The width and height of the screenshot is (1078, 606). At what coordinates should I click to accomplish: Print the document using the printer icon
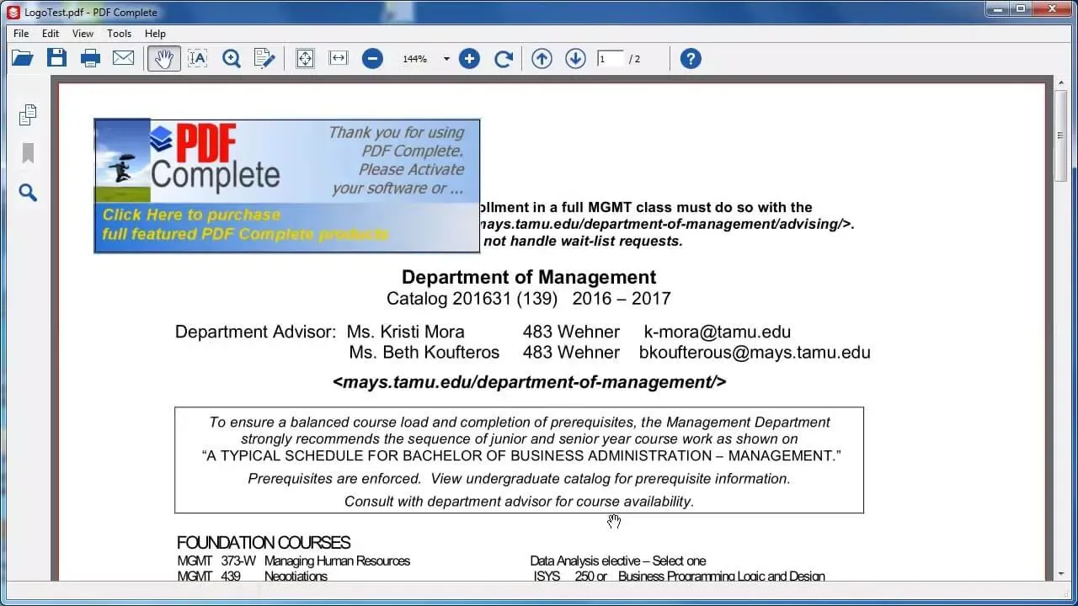point(90,58)
